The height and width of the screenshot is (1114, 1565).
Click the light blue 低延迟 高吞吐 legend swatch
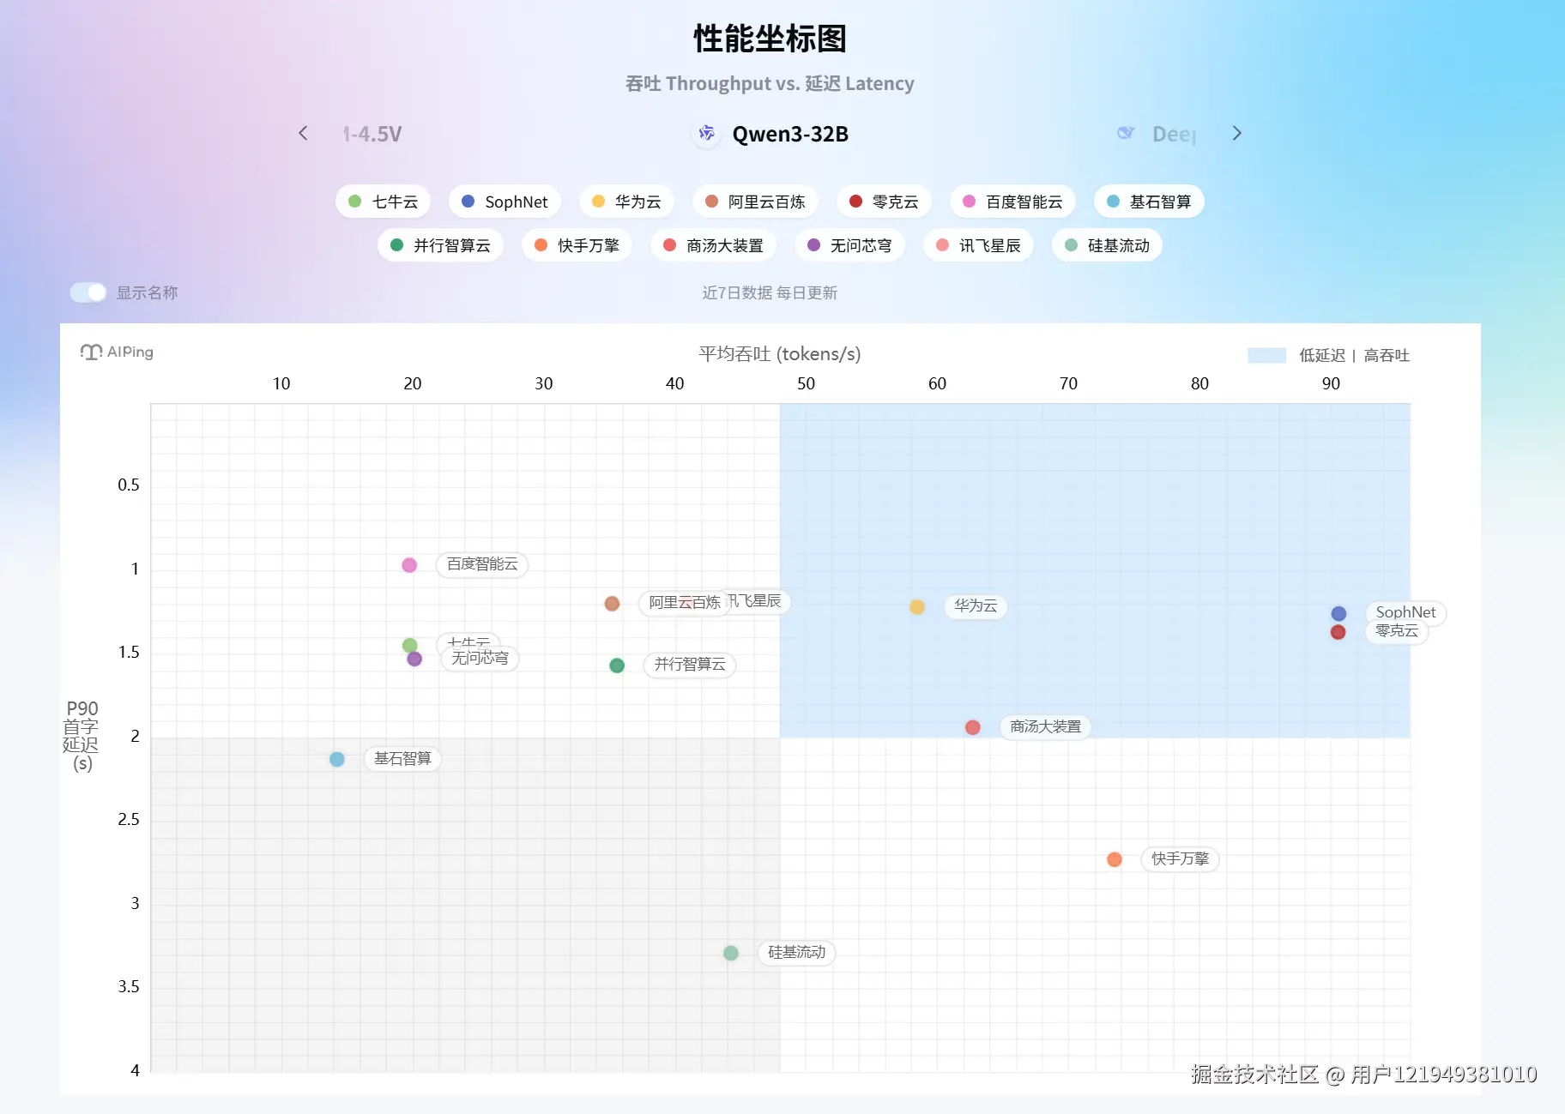tap(1266, 355)
